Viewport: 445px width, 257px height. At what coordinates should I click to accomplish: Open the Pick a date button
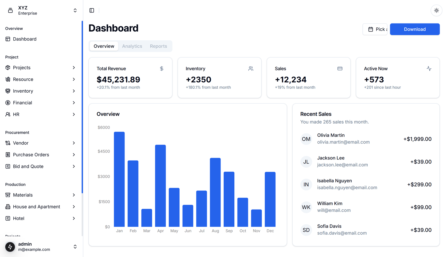(x=375, y=29)
